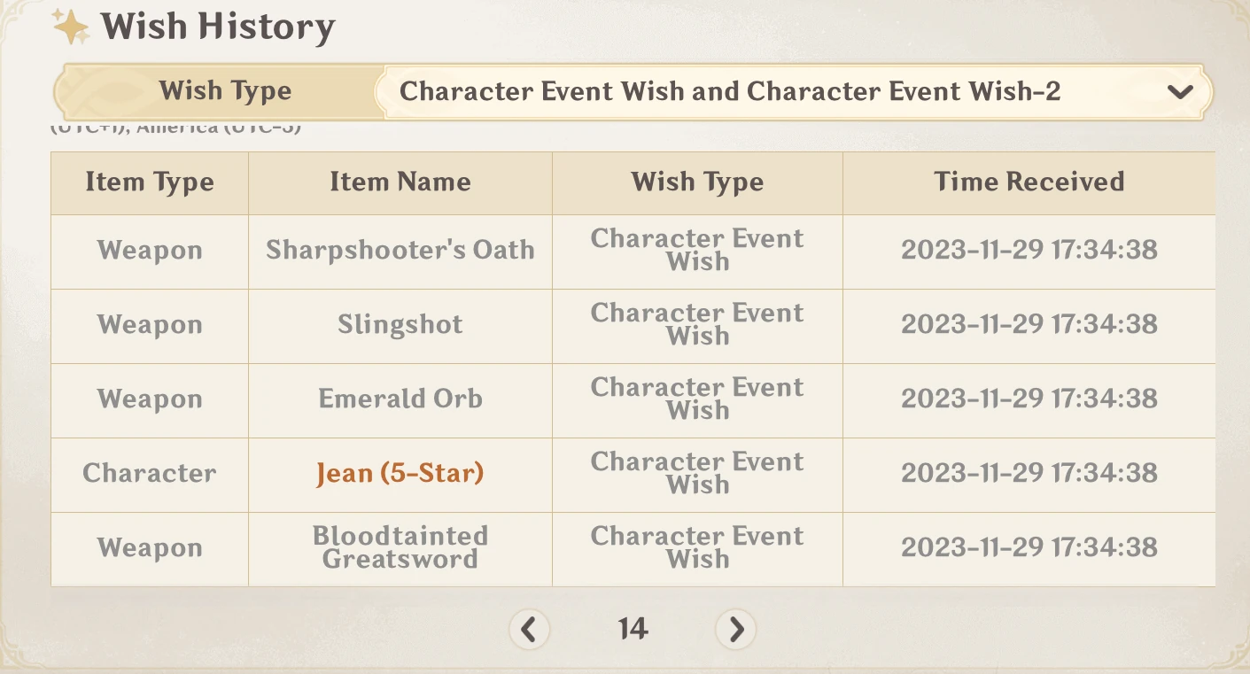Click the Time Received column header
The width and height of the screenshot is (1250, 674).
tap(1029, 182)
